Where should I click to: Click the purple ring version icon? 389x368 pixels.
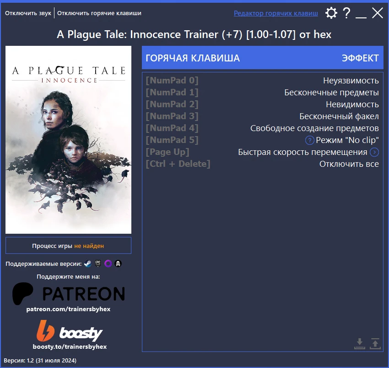click(x=108, y=264)
